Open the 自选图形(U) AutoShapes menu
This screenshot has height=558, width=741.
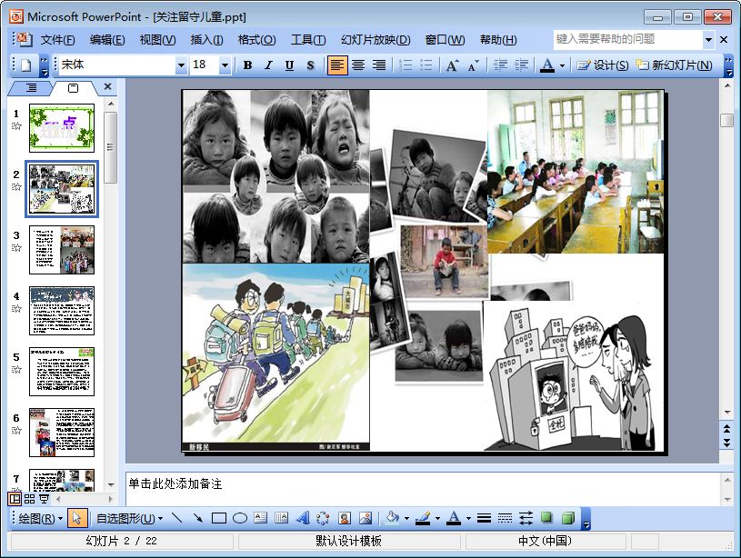coord(129,518)
